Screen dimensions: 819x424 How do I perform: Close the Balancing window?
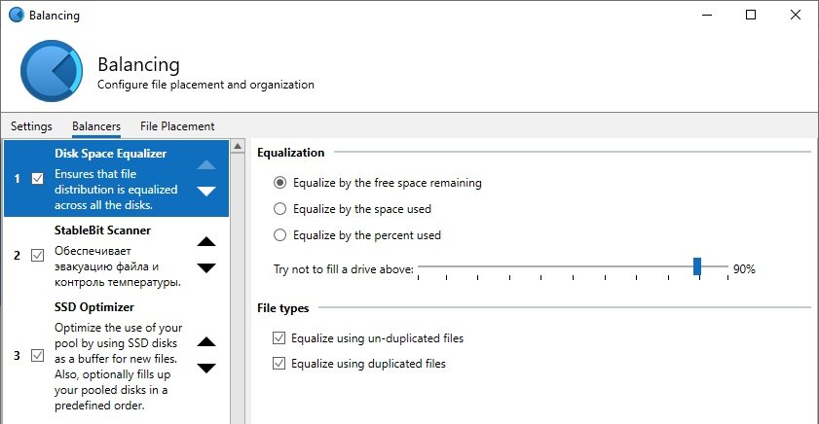click(x=795, y=15)
